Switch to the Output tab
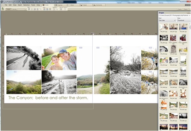 click(86, 5)
